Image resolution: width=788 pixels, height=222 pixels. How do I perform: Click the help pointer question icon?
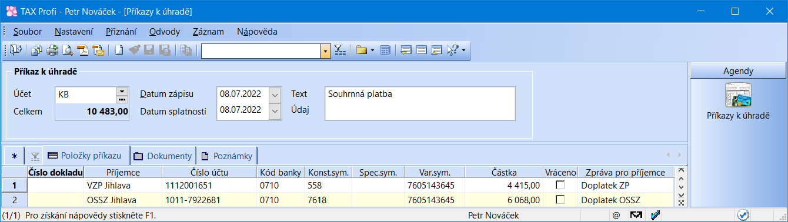(452, 51)
